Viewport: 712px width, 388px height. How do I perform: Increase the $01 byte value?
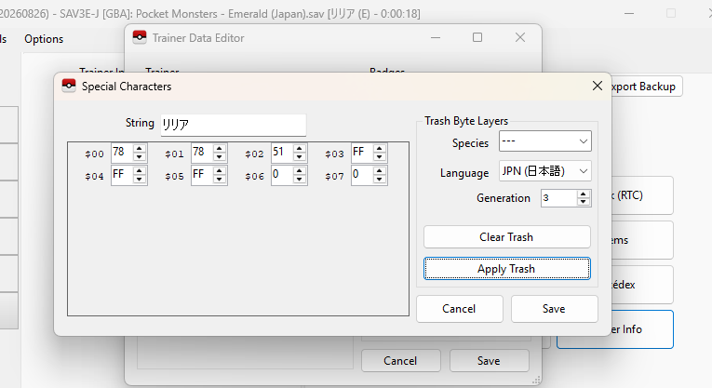coord(220,148)
